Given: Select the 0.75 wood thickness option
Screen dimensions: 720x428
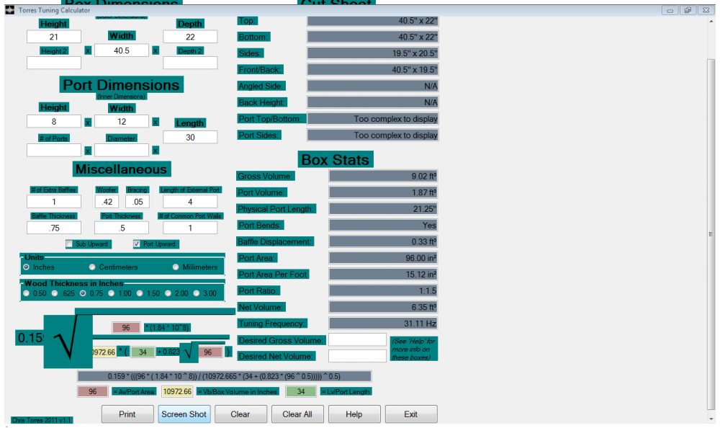Looking at the screenshot, I should pos(83,293).
